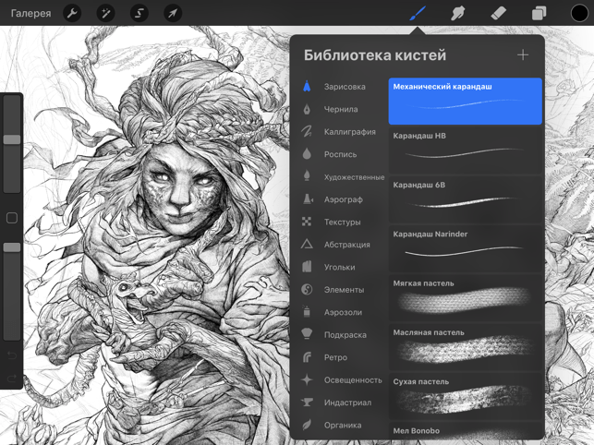Open the Adjustments magic wand menu
Viewport: 594px width, 445px height.
(x=105, y=13)
